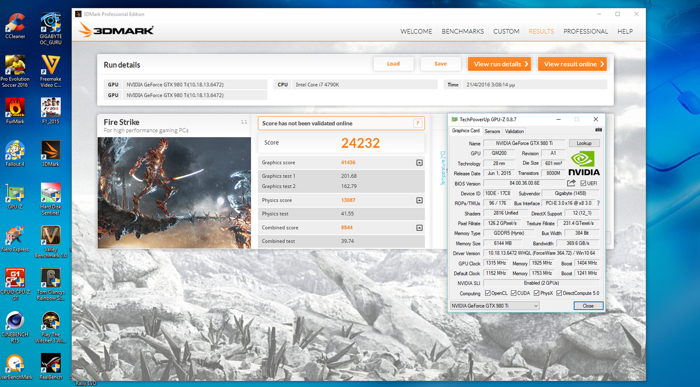Open CCleaner desktop shortcut
The width and height of the screenshot is (700, 387).
(x=15, y=26)
